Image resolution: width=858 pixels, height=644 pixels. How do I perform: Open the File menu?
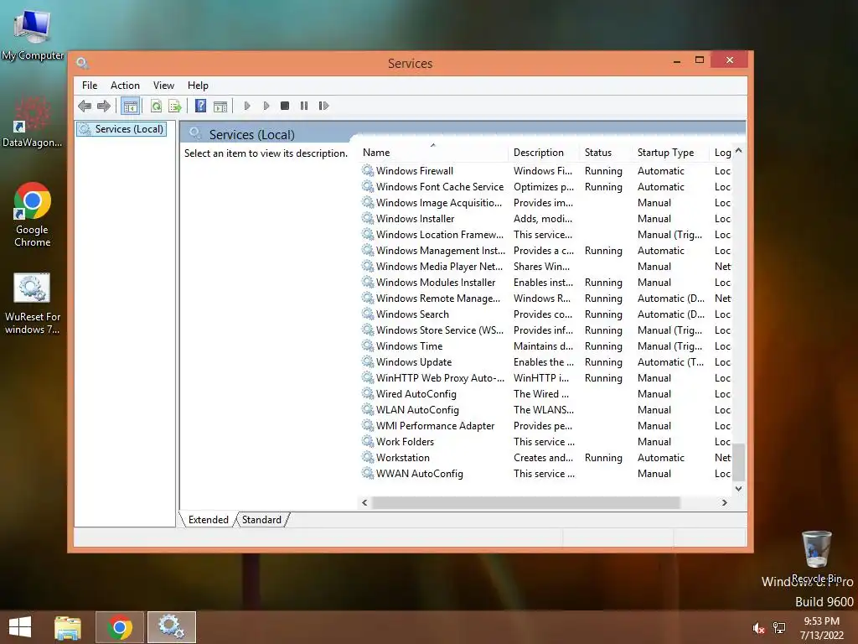(x=89, y=86)
